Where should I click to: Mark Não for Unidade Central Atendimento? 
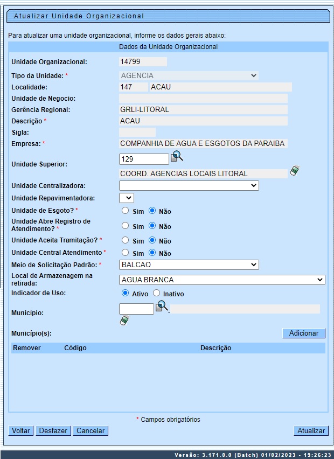(152, 253)
